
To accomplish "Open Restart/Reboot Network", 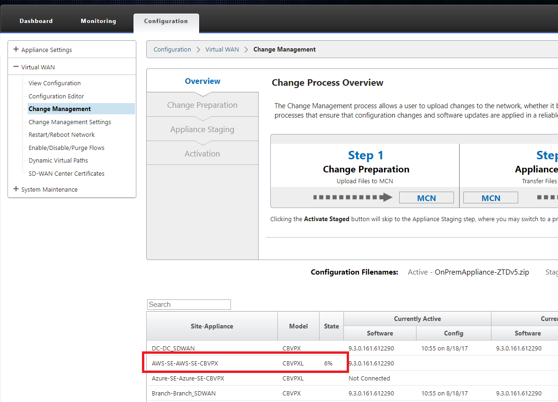I will click(61, 135).
